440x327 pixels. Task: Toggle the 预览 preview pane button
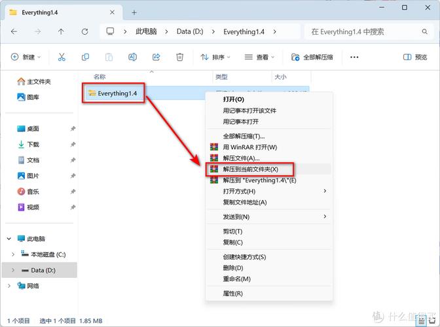pyautogui.click(x=414, y=58)
